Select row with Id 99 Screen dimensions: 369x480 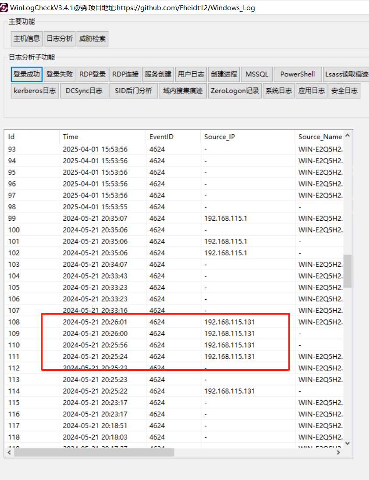click(x=174, y=219)
